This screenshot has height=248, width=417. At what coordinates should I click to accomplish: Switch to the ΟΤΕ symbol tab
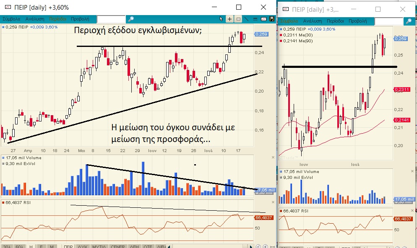[x=148, y=247]
